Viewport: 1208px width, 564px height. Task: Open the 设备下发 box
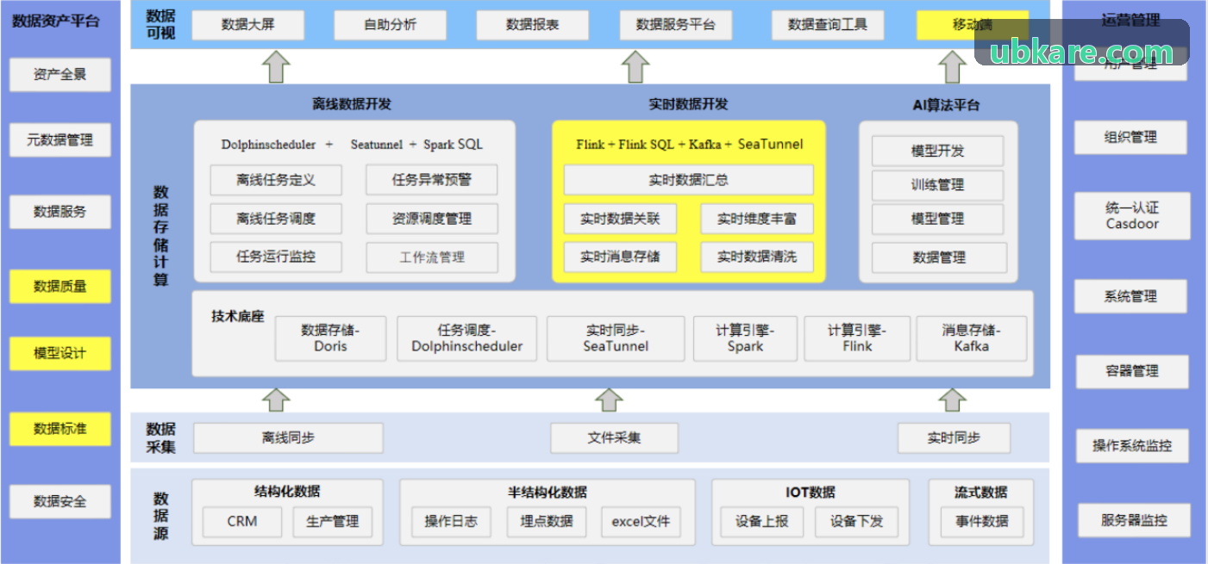pos(856,522)
